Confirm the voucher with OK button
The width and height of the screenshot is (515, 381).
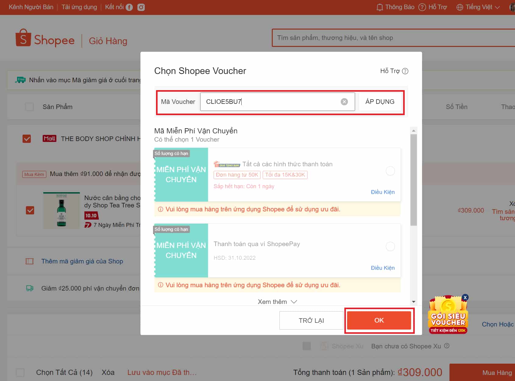pos(379,320)
